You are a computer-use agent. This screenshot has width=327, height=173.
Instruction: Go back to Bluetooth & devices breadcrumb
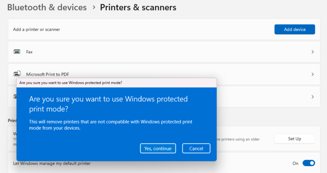tap(47, 7)
